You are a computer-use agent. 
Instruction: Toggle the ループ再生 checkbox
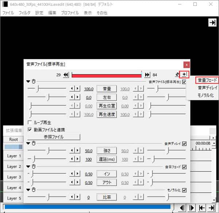click(x=30, y=122)
